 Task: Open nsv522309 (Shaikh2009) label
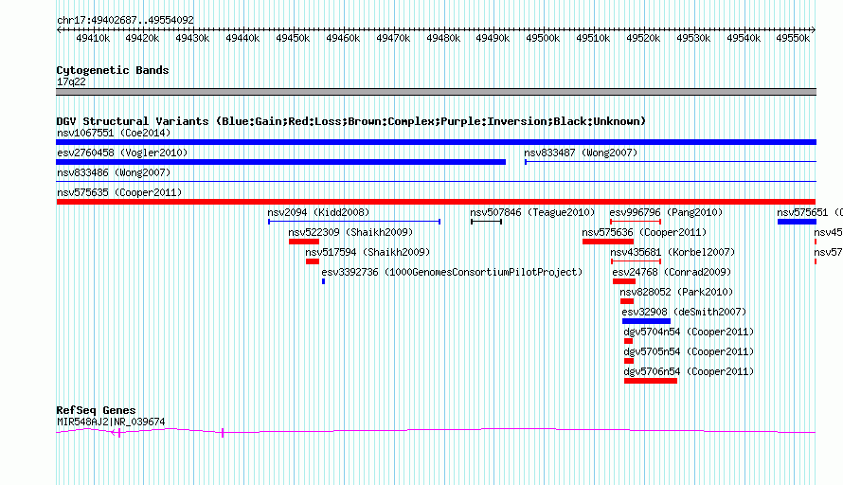point(350,232)
